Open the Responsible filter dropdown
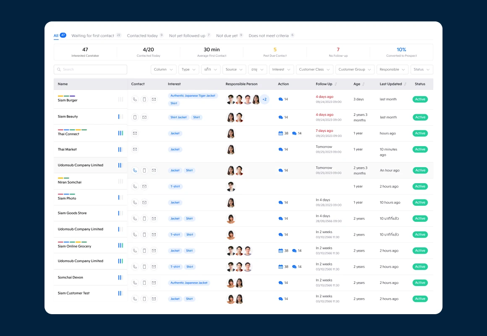The height and width of the screenshot is (336, 487). (392, 69)
